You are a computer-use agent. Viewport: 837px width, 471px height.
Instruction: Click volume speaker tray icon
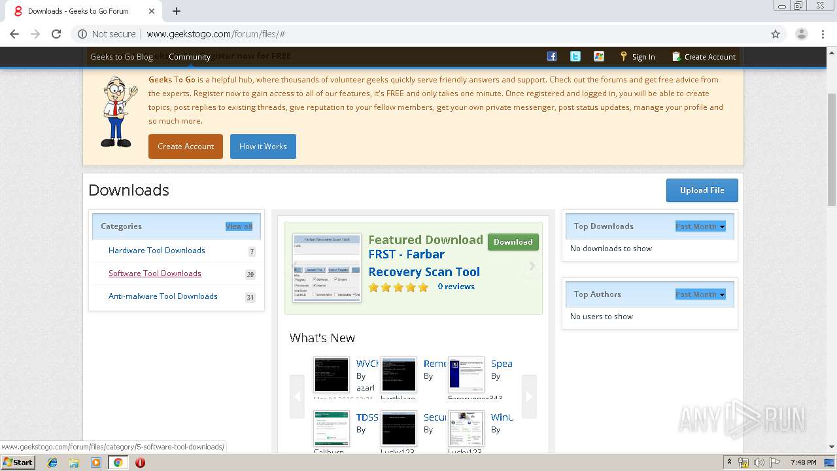(x=759, y=462)
